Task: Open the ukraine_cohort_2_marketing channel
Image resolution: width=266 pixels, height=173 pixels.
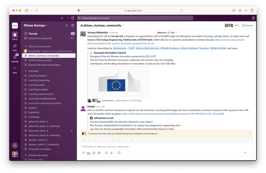Action: 49,144
